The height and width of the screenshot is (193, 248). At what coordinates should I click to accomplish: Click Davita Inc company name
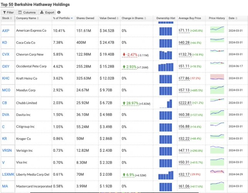[x=23, y=115]
